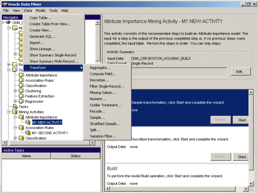Expand the Classification node under Mining Activities
The image size is (258, 193).
point(15,138)
